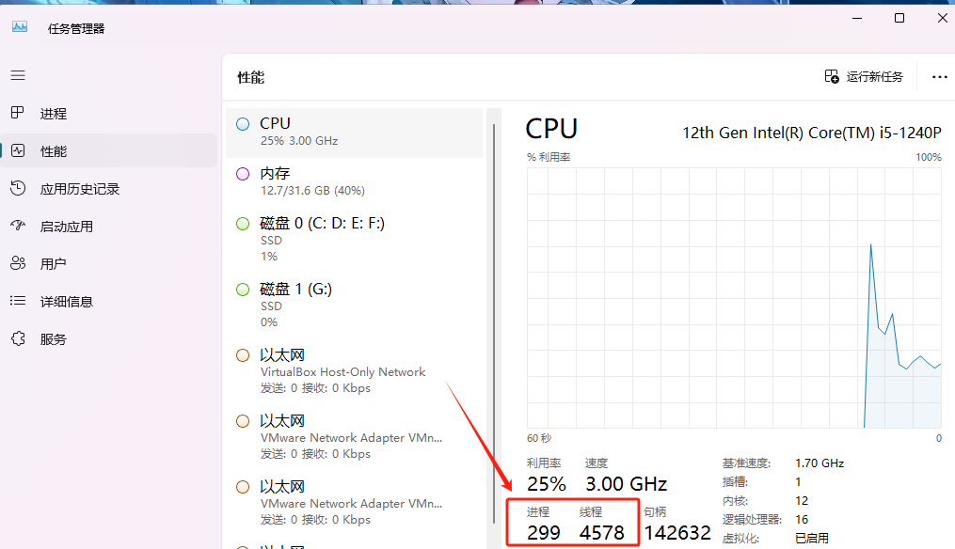This screenshot has width=955, height=549.
Task: Click the 应用历史记录 history icon
Action: click(x=18, y=188)
